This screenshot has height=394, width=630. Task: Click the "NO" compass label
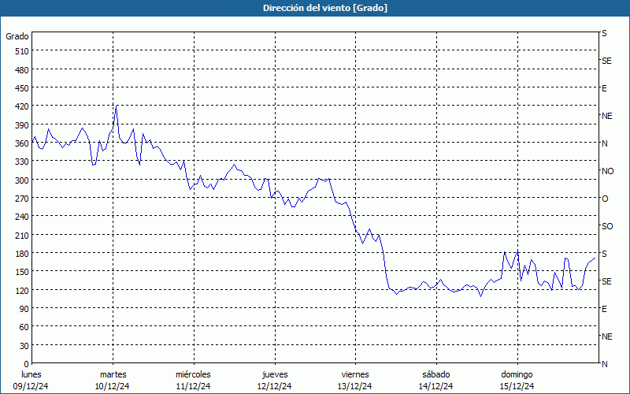[x=607, y=171]
